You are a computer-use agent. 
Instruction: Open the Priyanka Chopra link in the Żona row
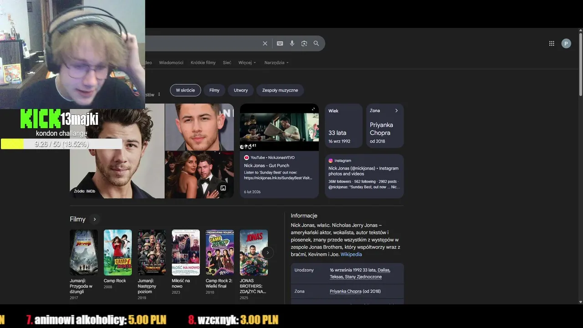coord(346,291)
